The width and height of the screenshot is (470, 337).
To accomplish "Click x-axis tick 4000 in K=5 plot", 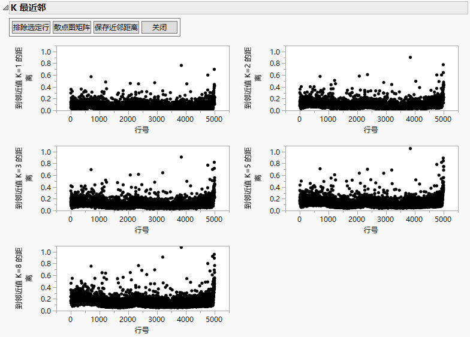I will 414,219.
